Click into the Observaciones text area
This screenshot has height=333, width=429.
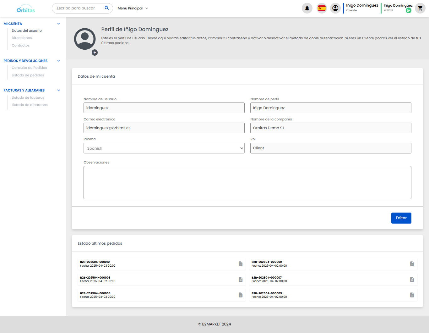pyautogui.click(x=247, y=182)
